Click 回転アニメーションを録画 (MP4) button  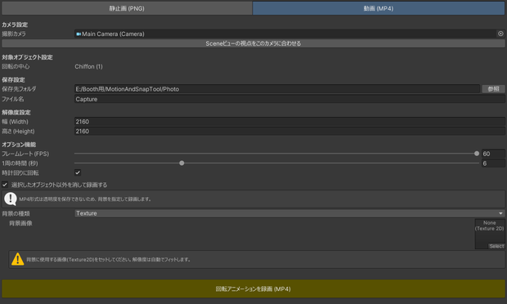[253, 288]
